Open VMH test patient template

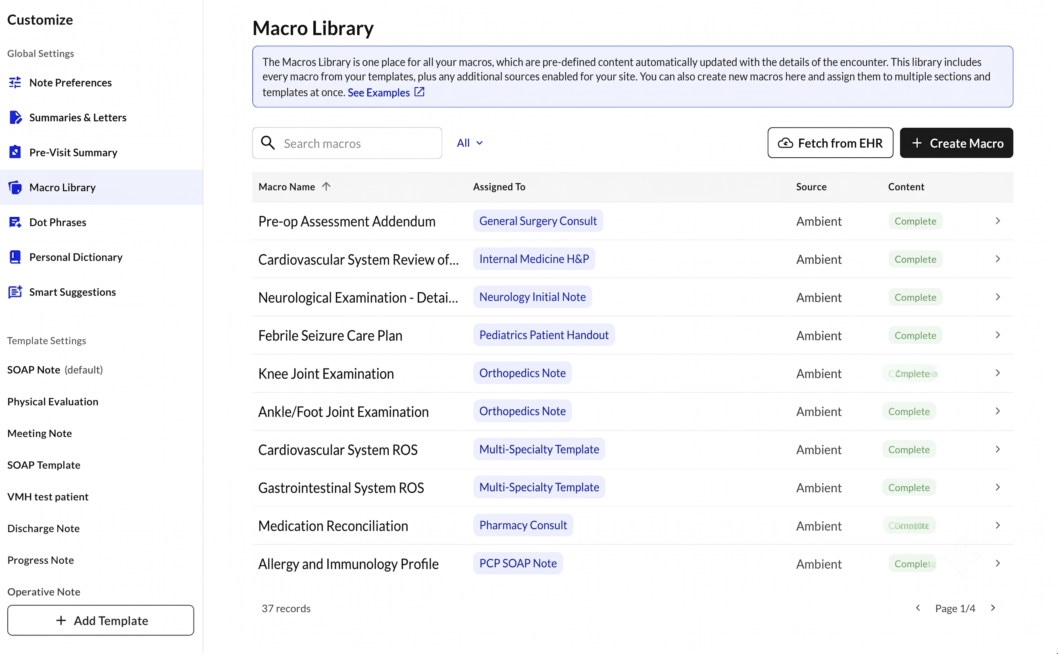(48, 497)
